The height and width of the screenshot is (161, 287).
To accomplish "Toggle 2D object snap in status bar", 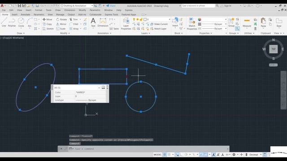I will [206, 155].
